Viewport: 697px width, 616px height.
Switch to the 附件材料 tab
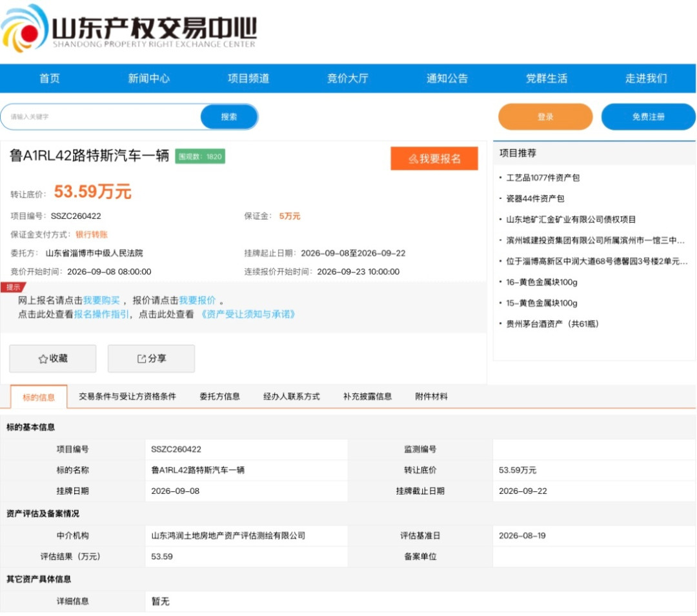pos(431,396)
